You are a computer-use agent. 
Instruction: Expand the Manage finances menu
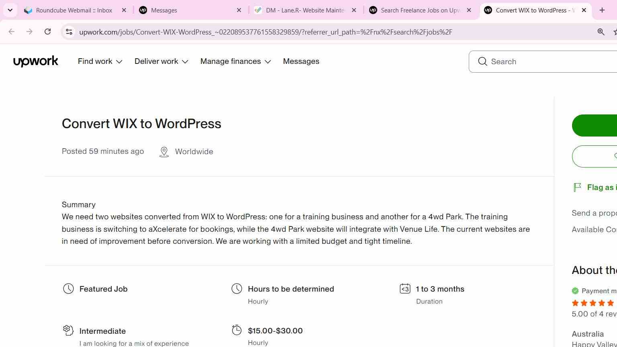(236, 61)
